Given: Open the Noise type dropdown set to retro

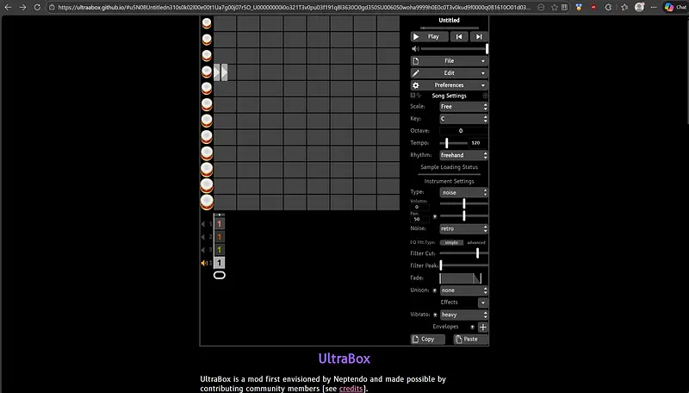Looking at the screenshot, I should [x=464, y=228].
